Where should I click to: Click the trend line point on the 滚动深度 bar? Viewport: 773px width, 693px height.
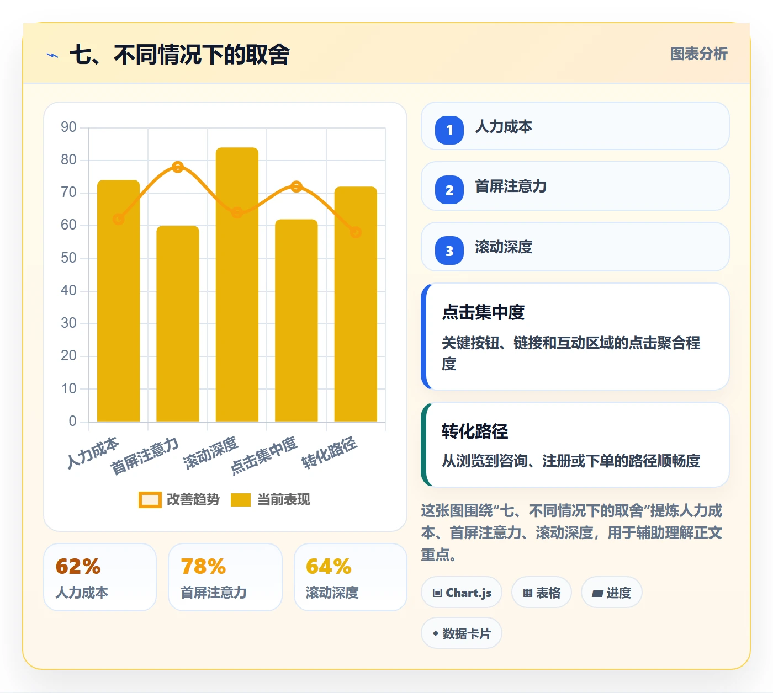point(237,213)
